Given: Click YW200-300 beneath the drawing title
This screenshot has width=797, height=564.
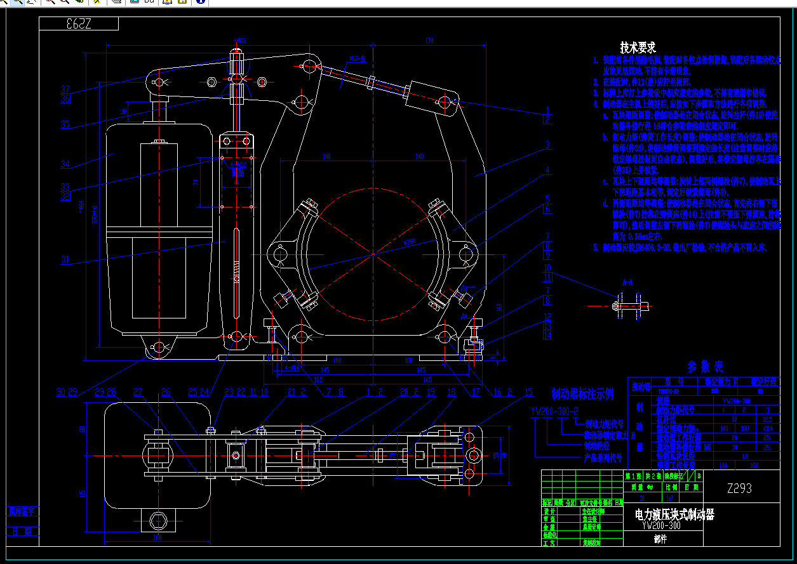Looking at the screenshot, I should pyautogui.click(x=661, y=525).
